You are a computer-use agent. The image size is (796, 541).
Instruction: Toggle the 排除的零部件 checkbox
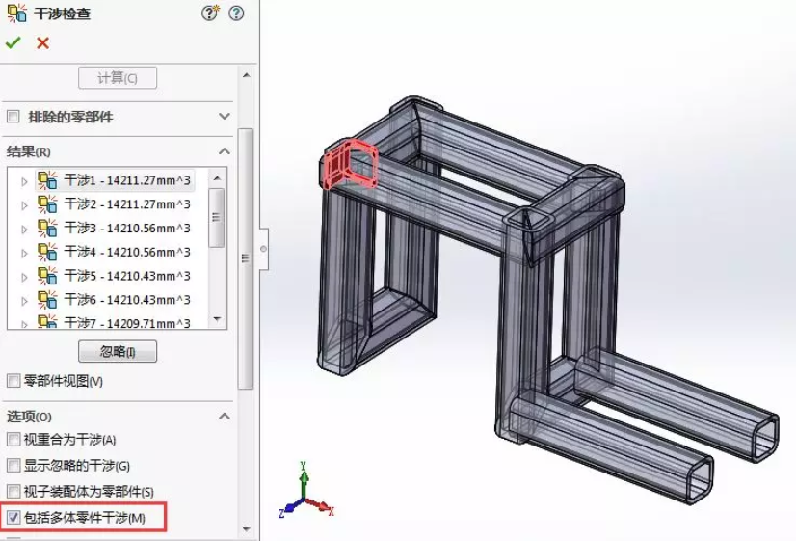(x=13, y=117)
